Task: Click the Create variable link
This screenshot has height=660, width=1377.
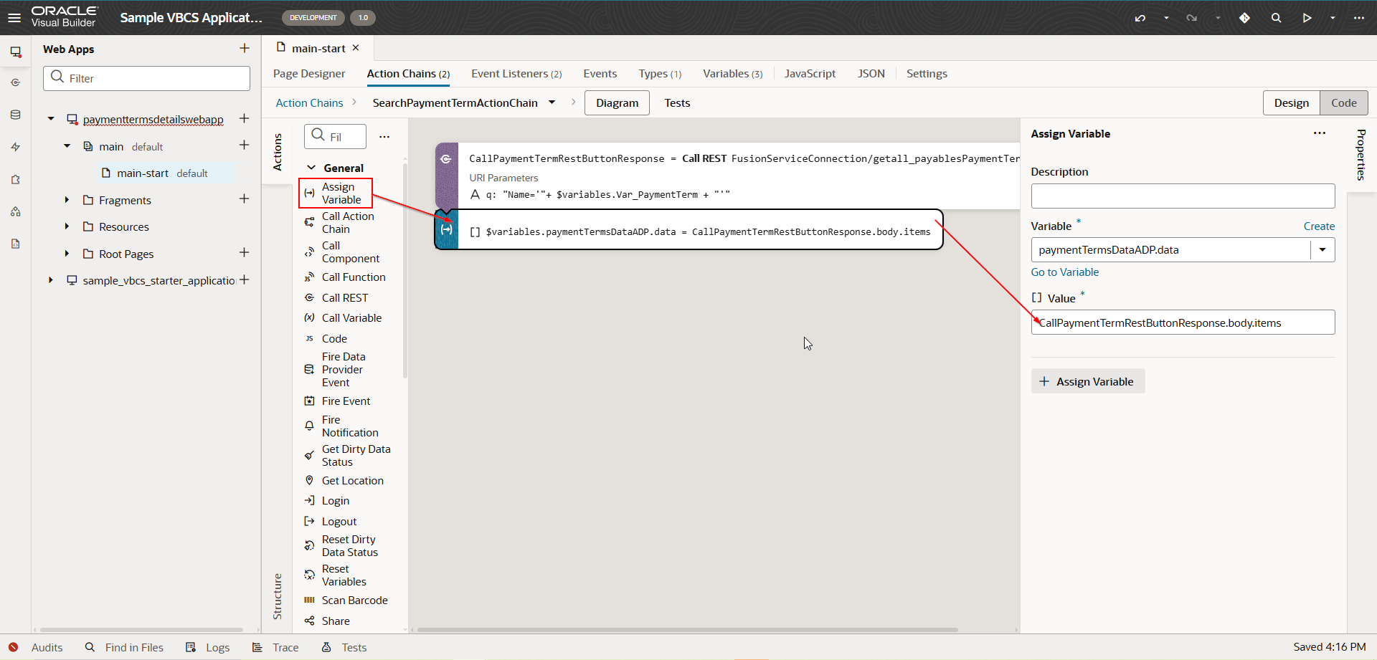Action: [x=1319, y=226]
